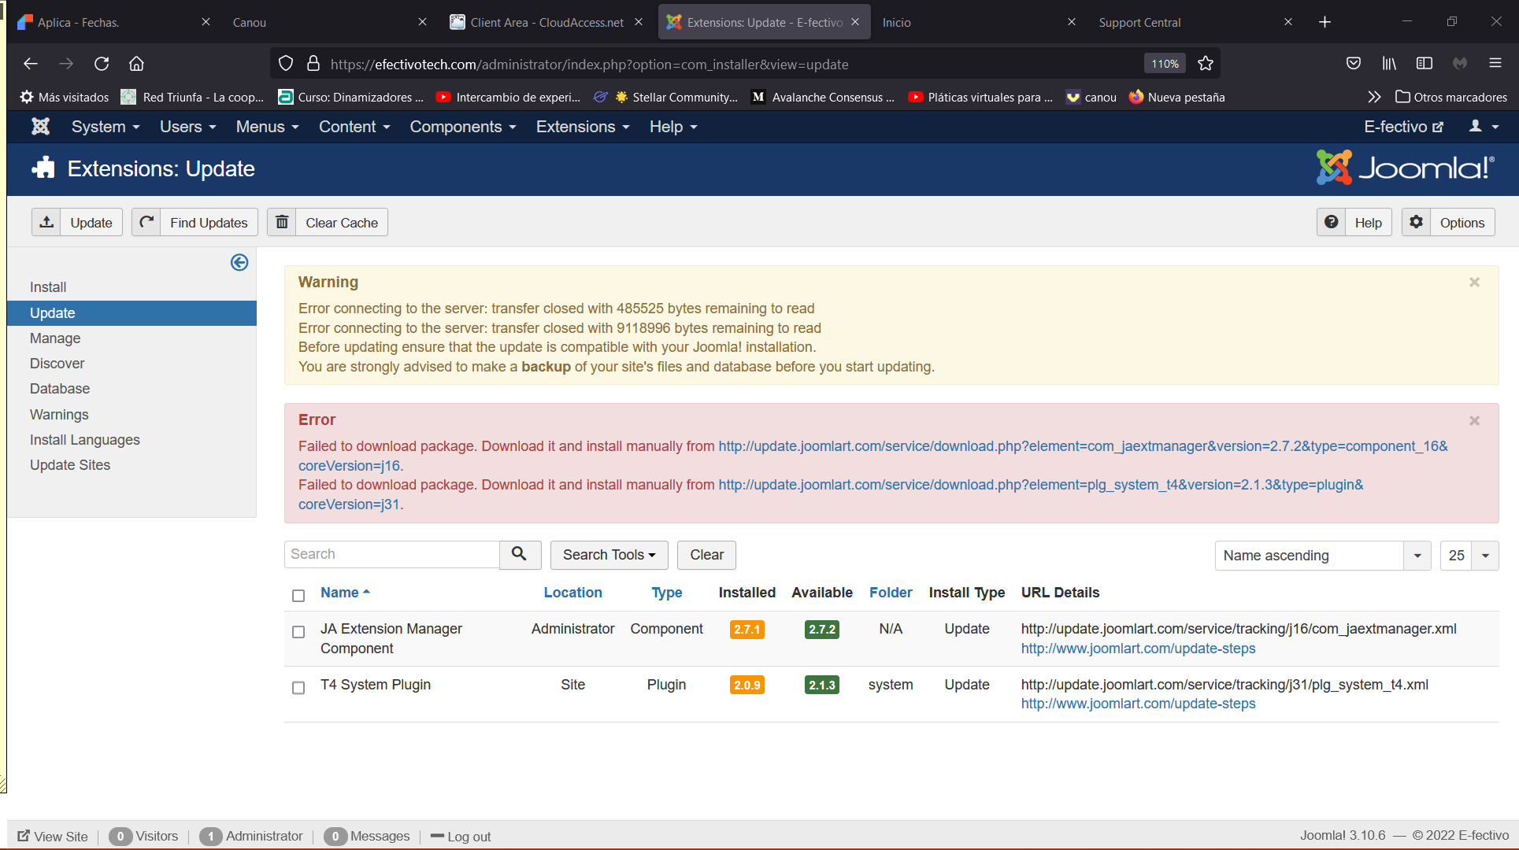Toggle the select-all checkbox in table header
Viewport: 1519px width, 850px height.
298,596
